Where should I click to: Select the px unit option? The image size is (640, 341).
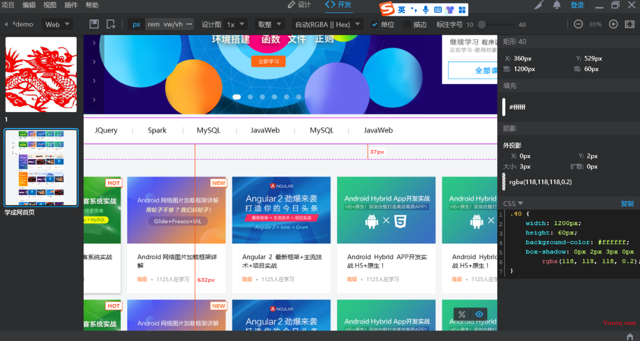(x=137, y=24)
